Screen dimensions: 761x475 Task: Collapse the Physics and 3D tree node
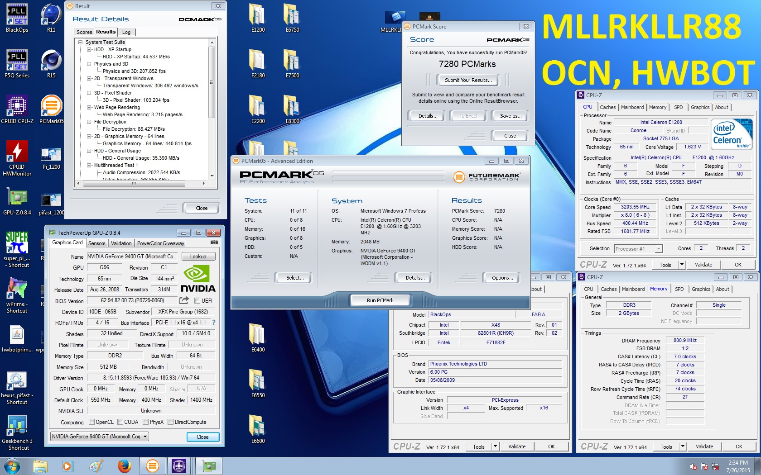point(89,64)
